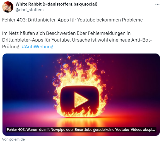Click danistoffers.bsky.social in the display name
Image resolution: width=164 pixels, height=145 pixels.
click(x=70, y=4)
